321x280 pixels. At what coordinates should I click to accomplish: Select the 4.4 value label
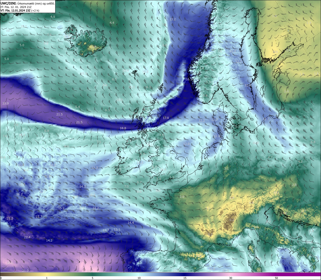112,23
